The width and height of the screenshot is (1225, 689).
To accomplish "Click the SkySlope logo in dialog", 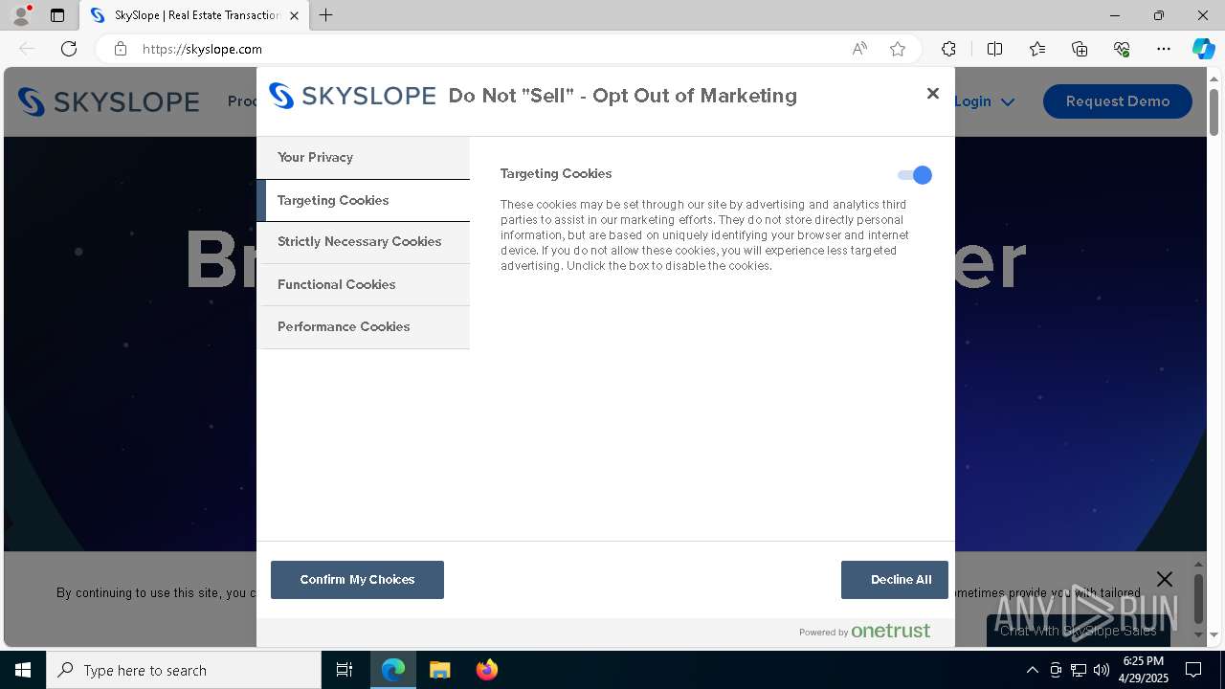I will (x=352, y=96).
